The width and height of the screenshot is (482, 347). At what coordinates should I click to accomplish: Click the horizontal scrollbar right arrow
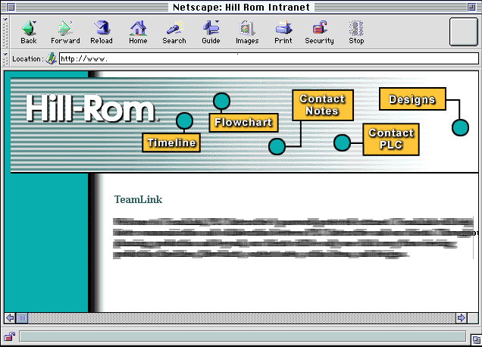461,317
